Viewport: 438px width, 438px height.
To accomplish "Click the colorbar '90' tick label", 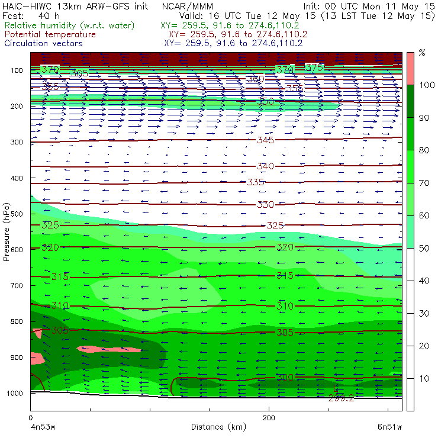I will (x=424, y=118).
